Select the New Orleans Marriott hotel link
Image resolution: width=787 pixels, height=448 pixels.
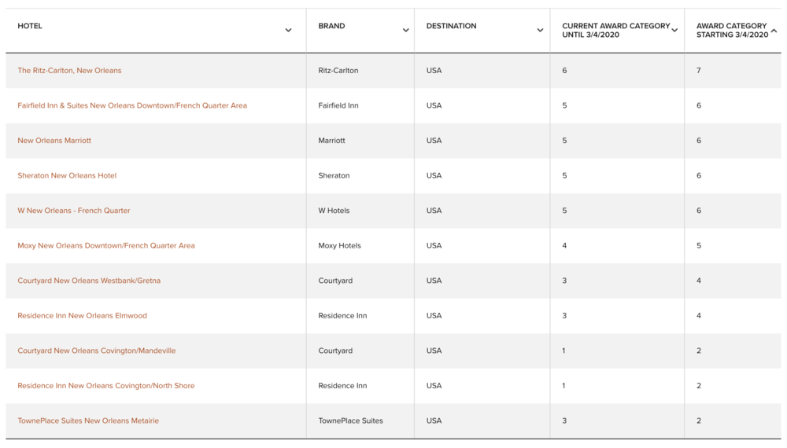pyautogui.click(x=54, y=141)
